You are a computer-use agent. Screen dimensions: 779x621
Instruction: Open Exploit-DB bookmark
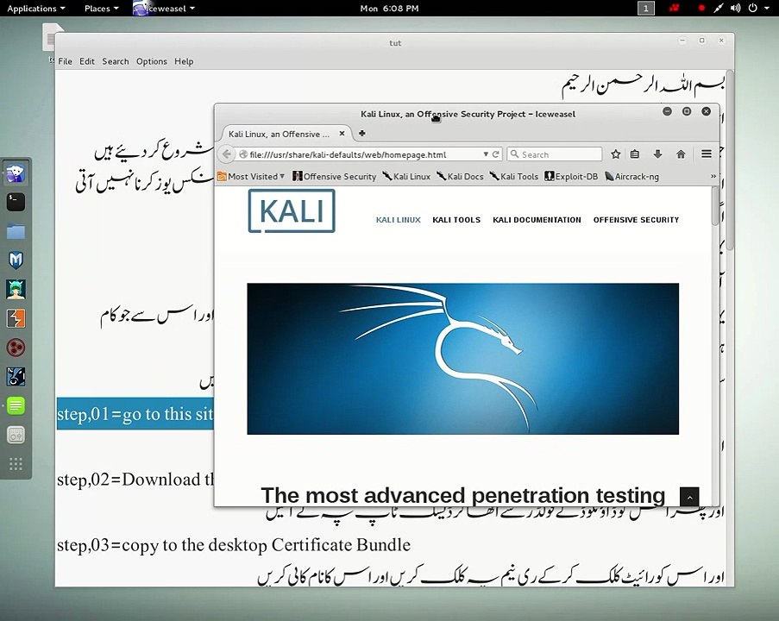click(571, 176)
